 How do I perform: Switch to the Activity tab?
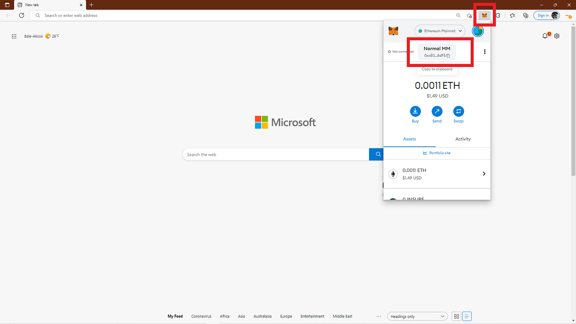coord(463,139)
